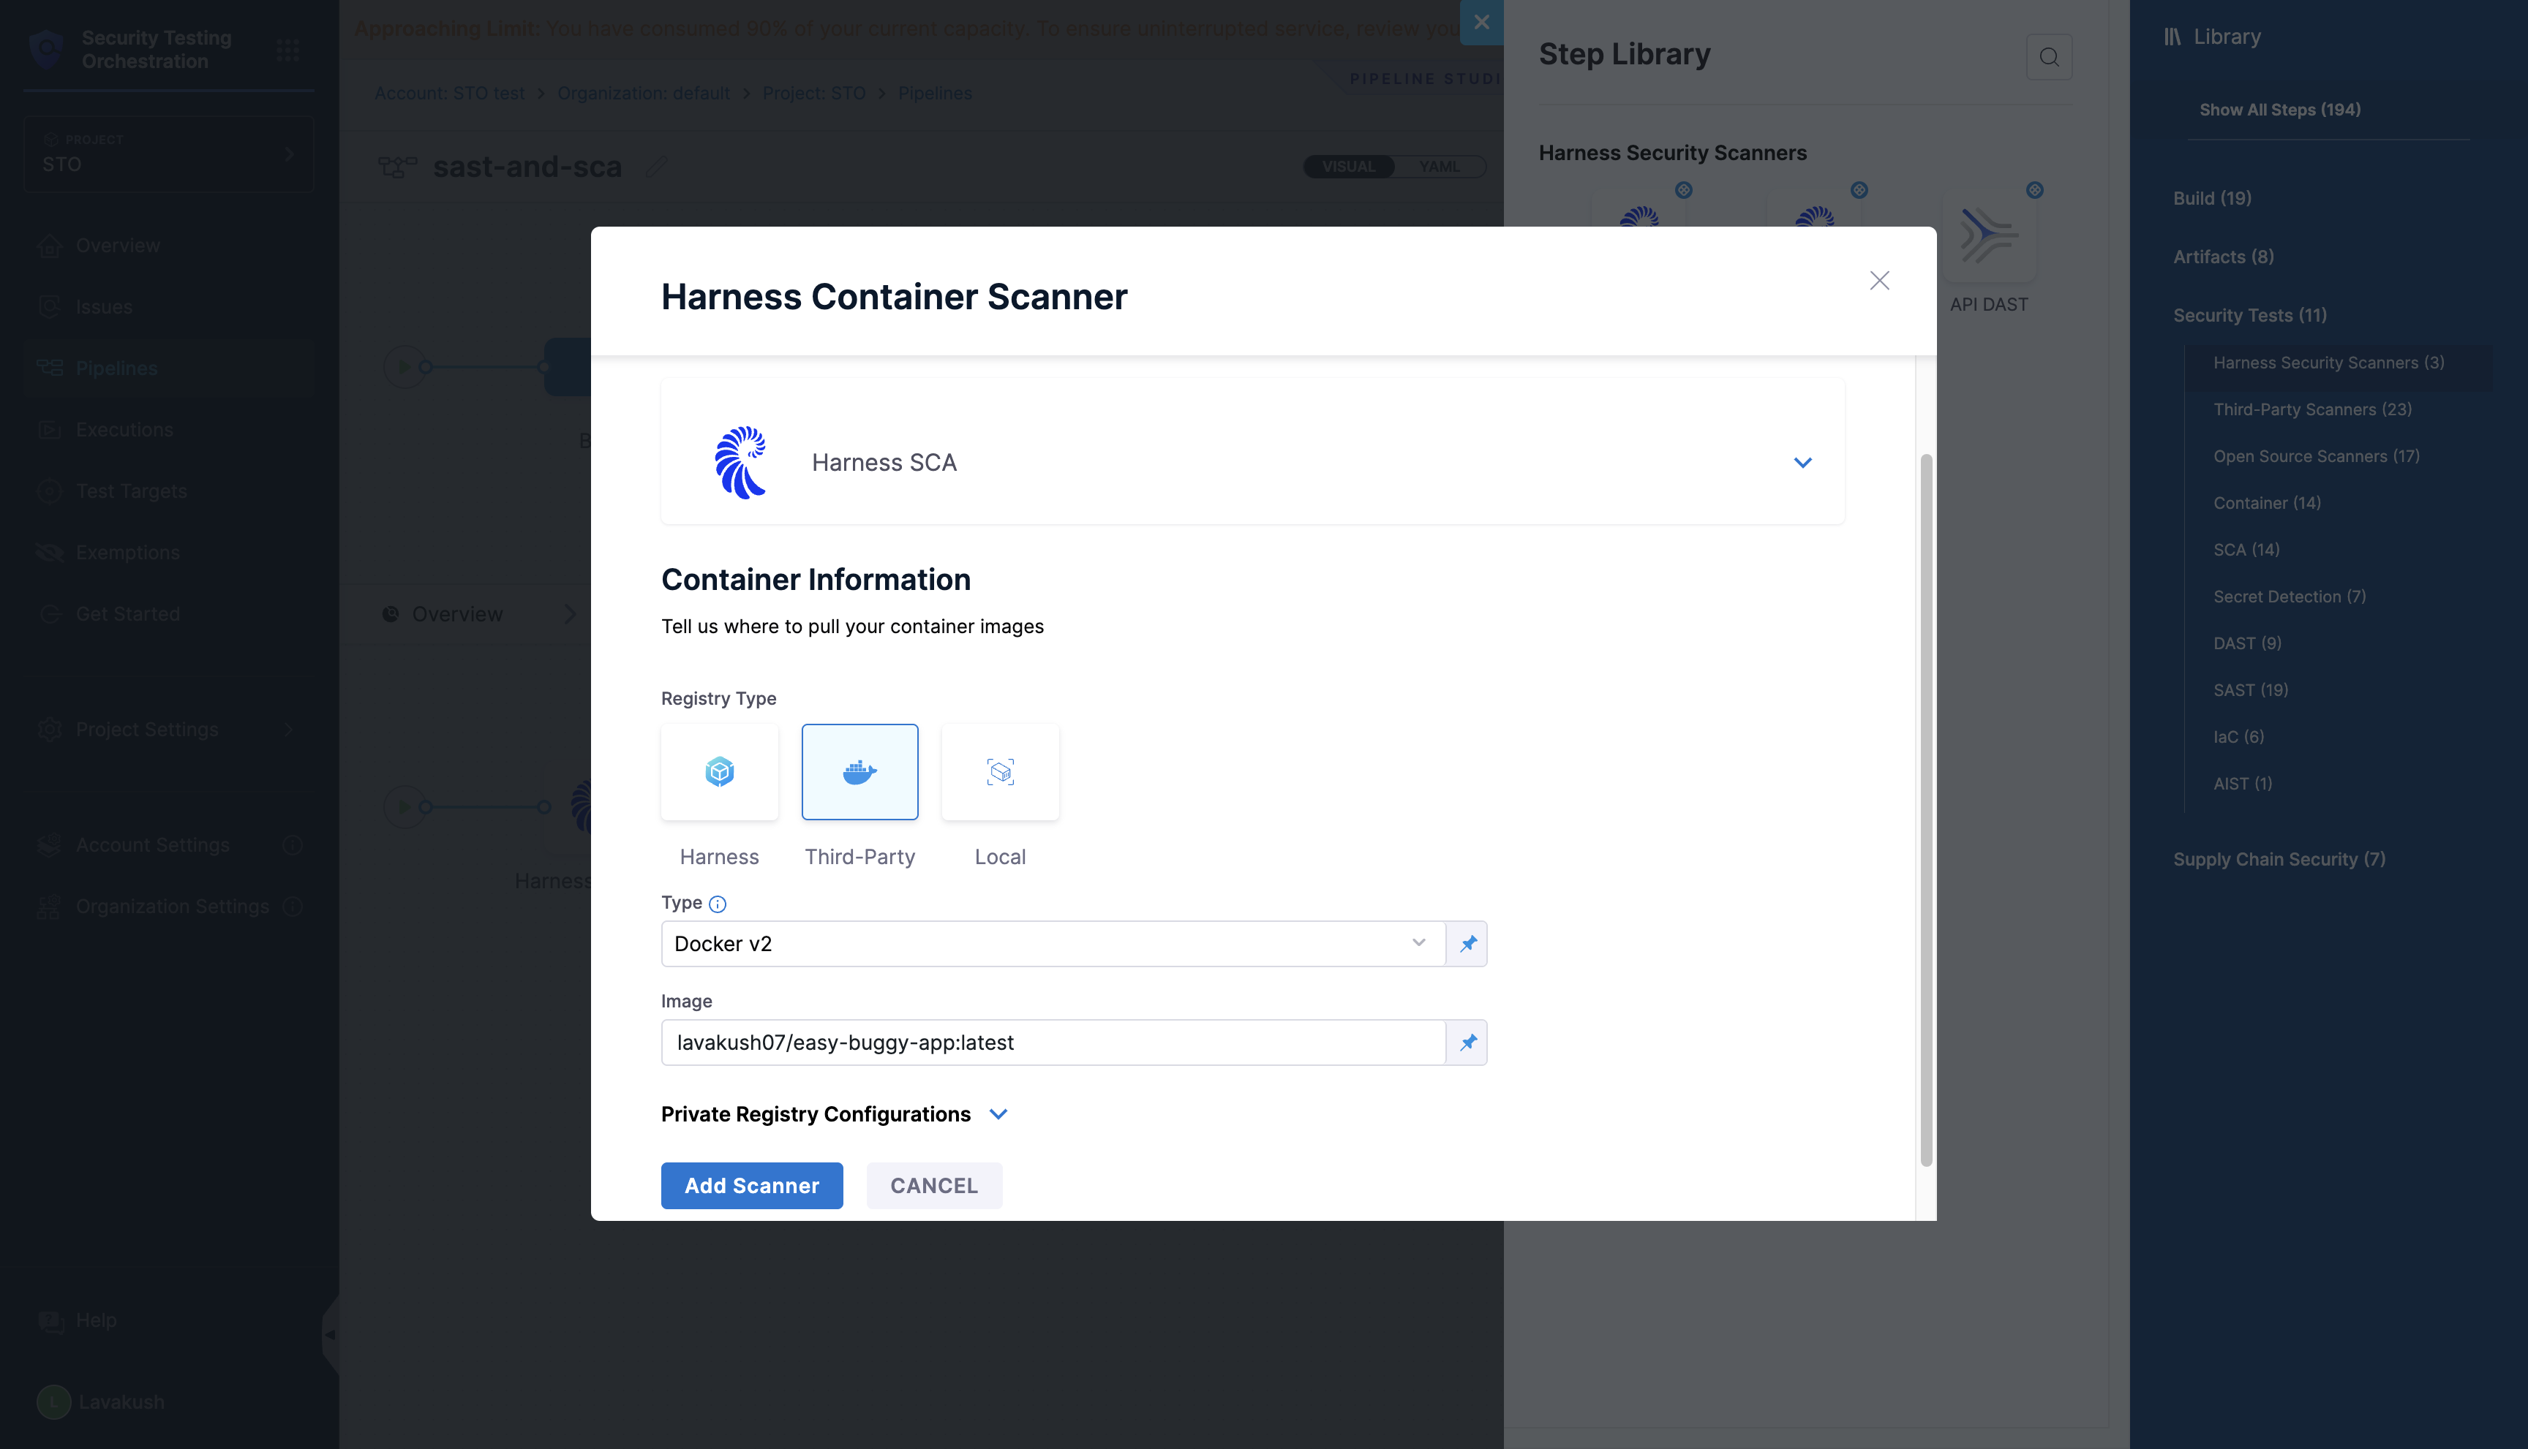Click the pin icon beside Image field
Viewport: 2528px width, 1449px height.
[1467, 1042]
